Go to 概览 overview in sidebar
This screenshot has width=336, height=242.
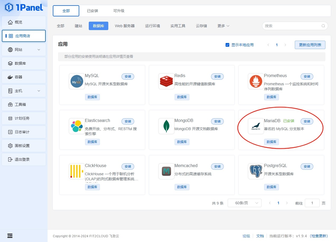(24, 22)
